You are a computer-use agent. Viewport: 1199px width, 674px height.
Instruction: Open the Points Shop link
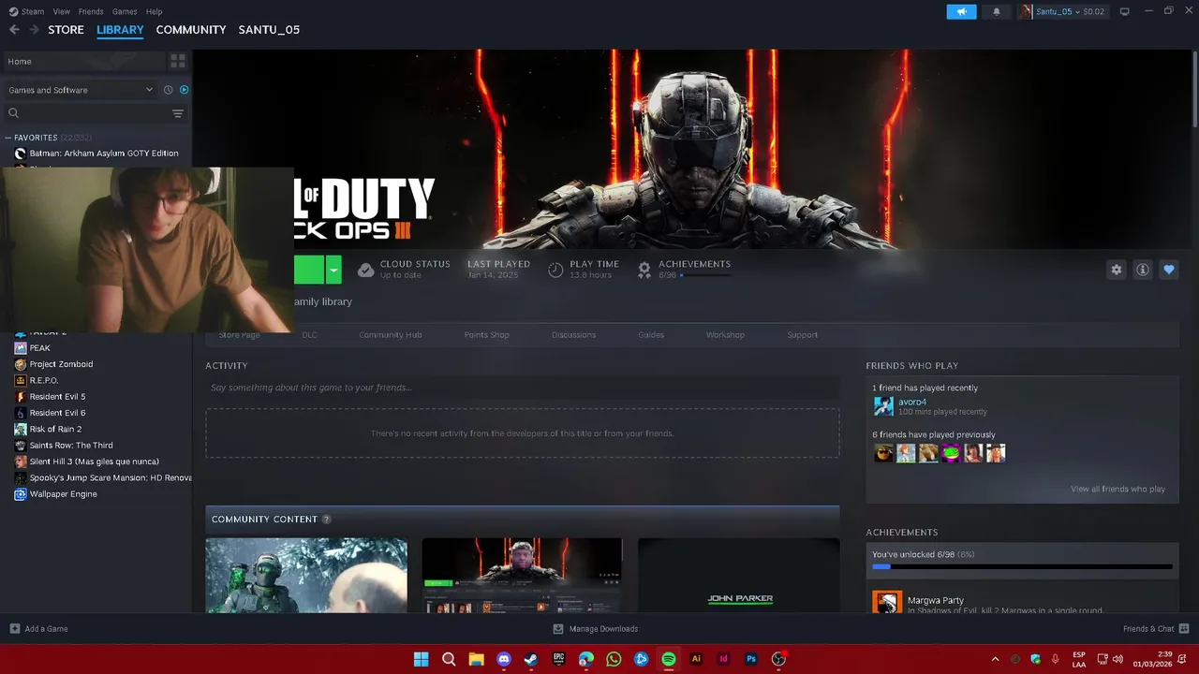(x=487, y=335)
